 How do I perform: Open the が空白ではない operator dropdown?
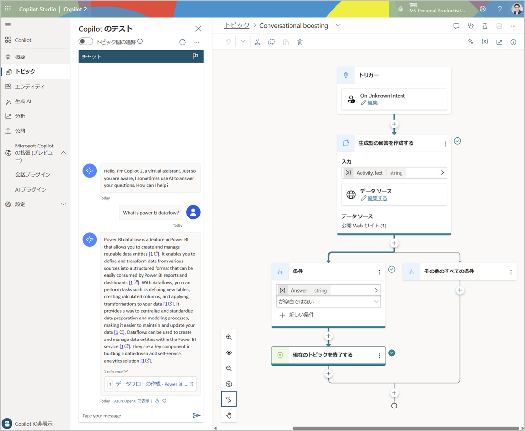(328, 302)
